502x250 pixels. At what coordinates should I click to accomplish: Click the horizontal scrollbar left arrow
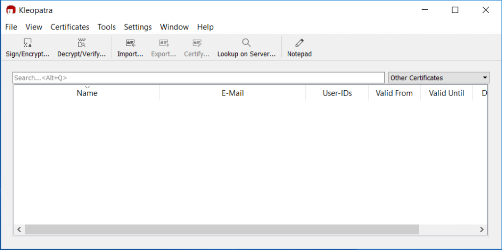coord(19,229)
